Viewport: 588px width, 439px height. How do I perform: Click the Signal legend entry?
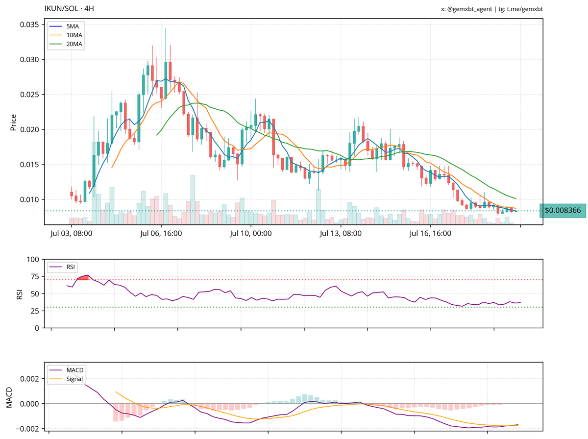click(x=66, y=379)
